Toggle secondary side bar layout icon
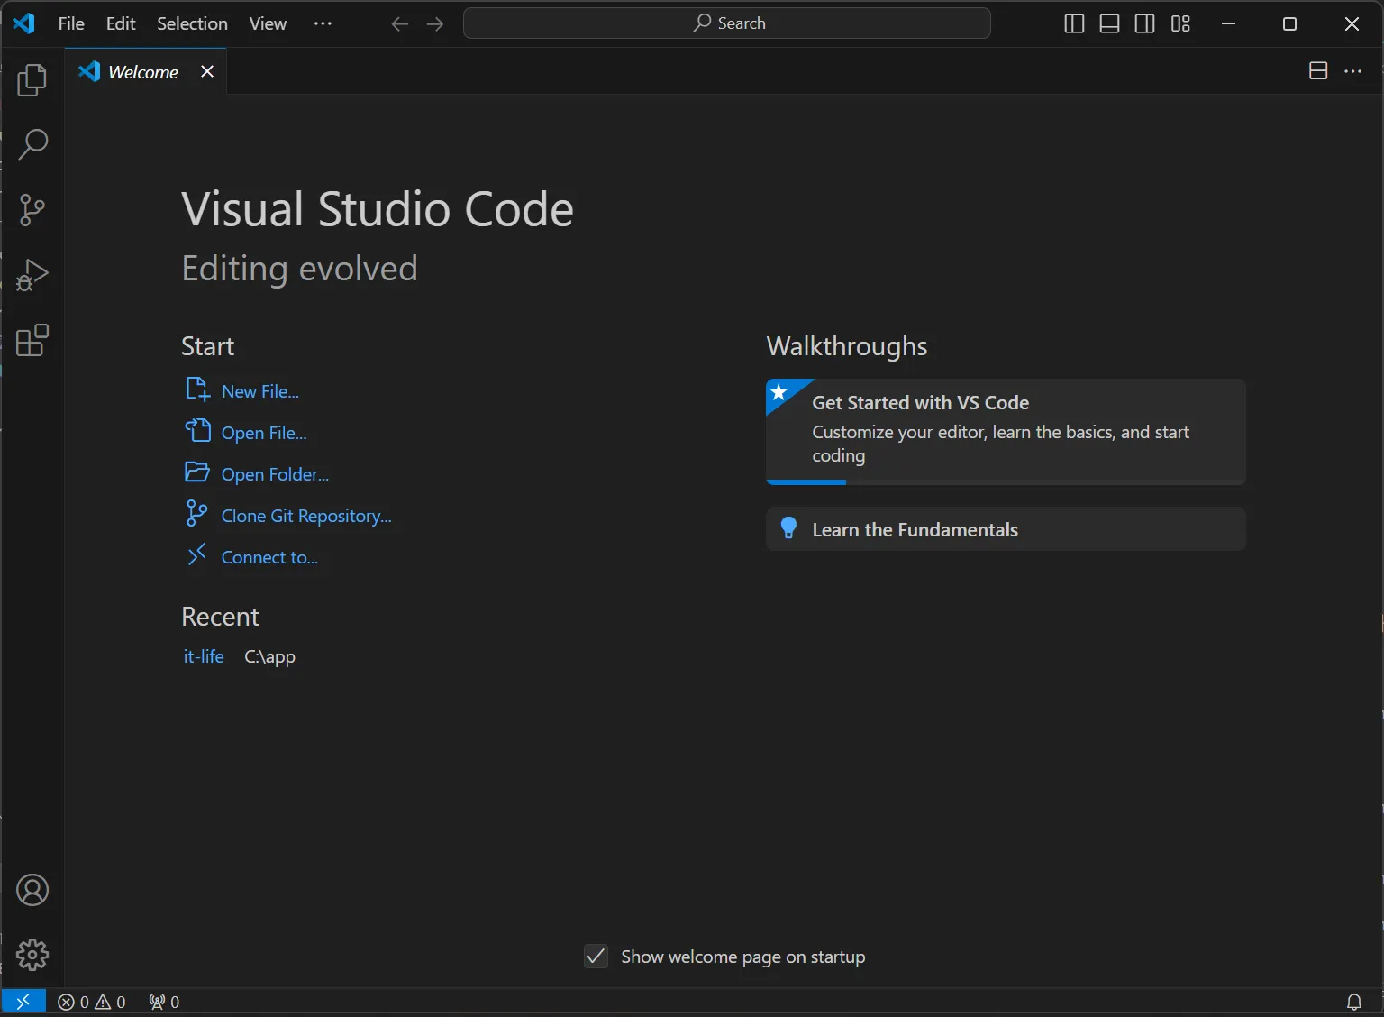This screenshot has width=1384, height=1017. (1144, 24)
